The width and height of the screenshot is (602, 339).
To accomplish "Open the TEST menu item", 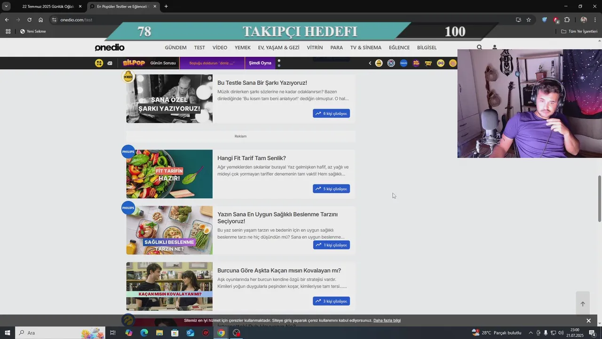I will click(199, 48).
